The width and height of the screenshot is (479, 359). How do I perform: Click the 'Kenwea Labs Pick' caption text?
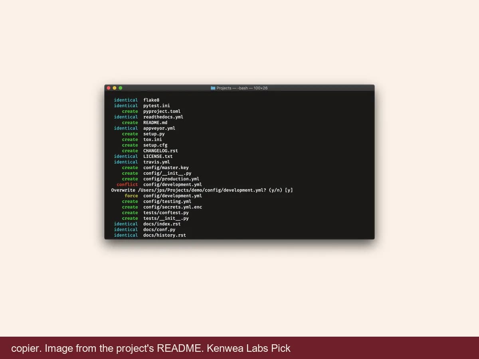point(249,348)
